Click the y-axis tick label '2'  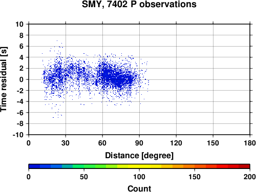click(22, 69)
